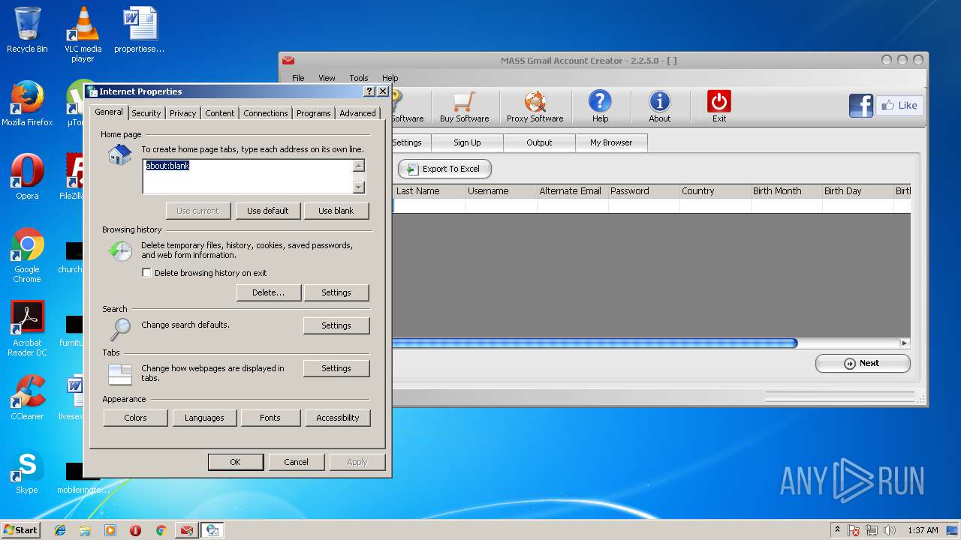Toggle Delete browsing history on exit
961x540 pixels.
click(x=146, y=273)
